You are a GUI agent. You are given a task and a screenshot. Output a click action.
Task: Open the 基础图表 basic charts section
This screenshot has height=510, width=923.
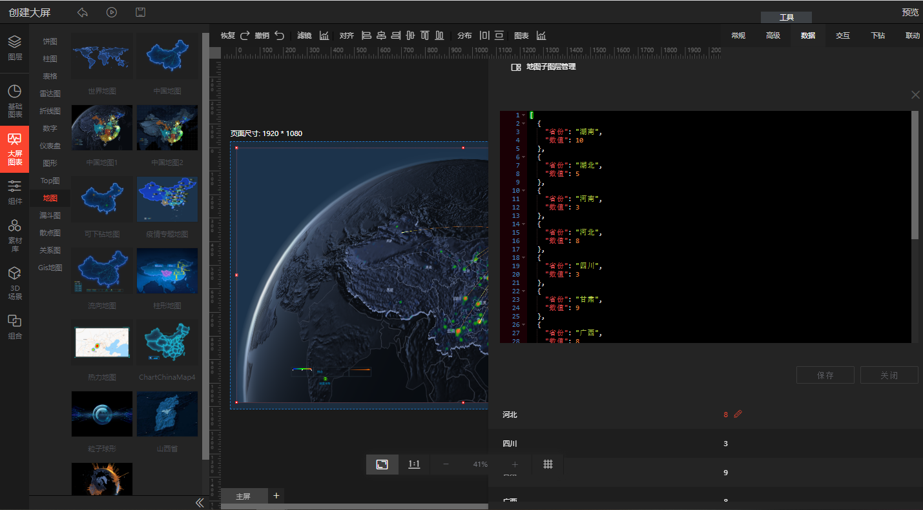pyautogui.click(x=14, y=101)
